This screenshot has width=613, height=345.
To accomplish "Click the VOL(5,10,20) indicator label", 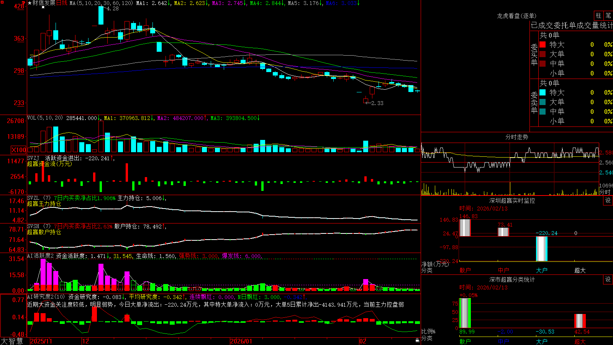I will [45, 118].
